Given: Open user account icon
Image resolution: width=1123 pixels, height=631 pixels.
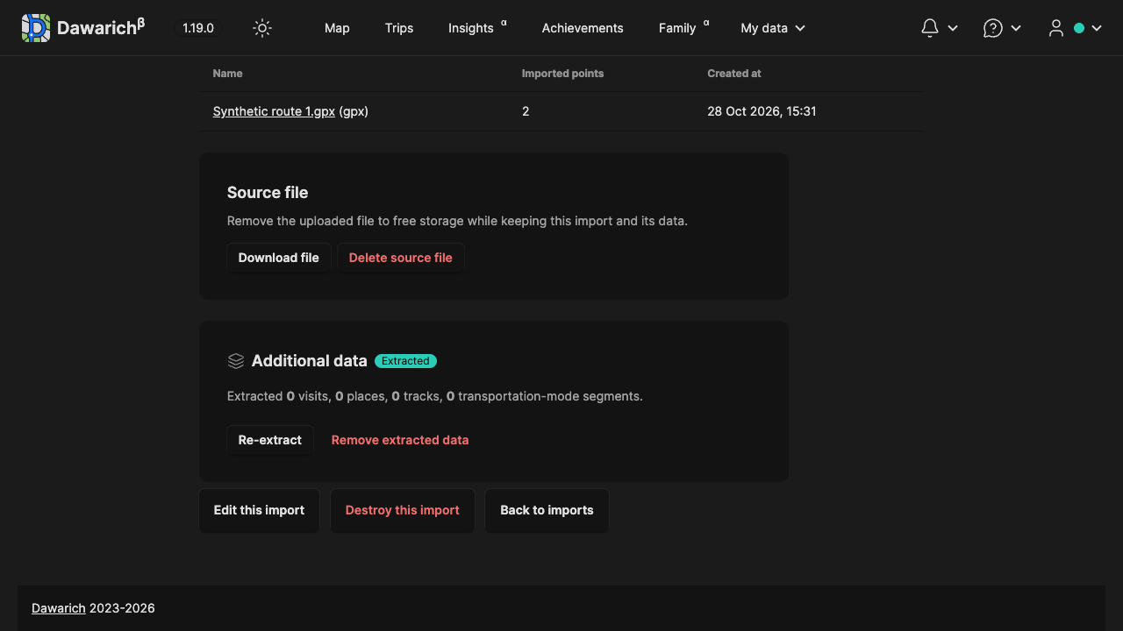Looking at the screenshot, I should (1056, 28).
